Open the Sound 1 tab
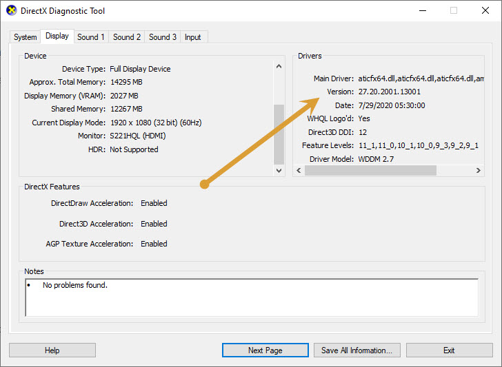This screenshot has height=367, width=502. click(x=91, y=37)
